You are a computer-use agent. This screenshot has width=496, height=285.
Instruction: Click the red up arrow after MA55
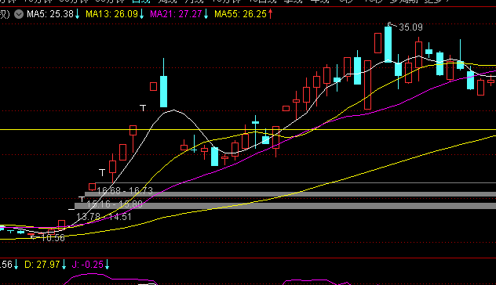[271, 14]
